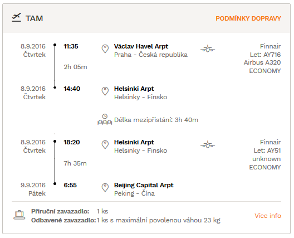Viewport: 294px width, 238px height.
Task: Click the airplane icon for flight AY51
Action: click(208, 144)
